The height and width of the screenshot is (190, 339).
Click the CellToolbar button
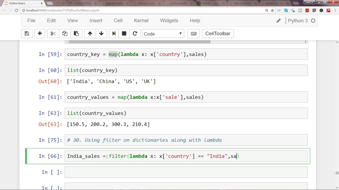[218, 34]
